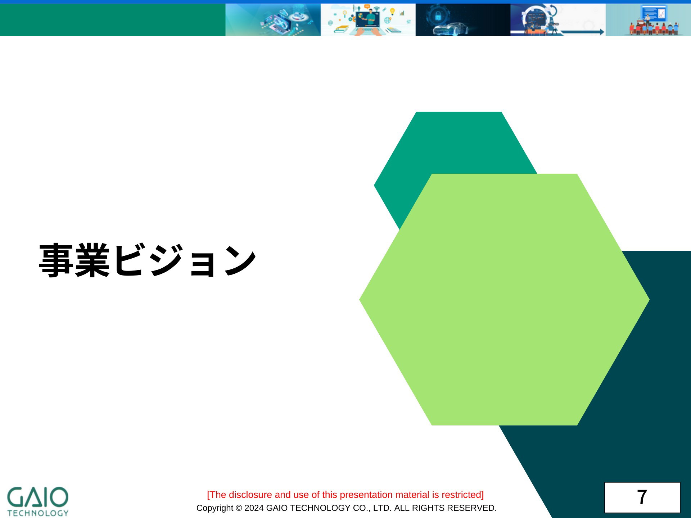
Task: Click the Copyright 2024 GAIO footer text
Action: pyautogui.click(x=346, y=508)
